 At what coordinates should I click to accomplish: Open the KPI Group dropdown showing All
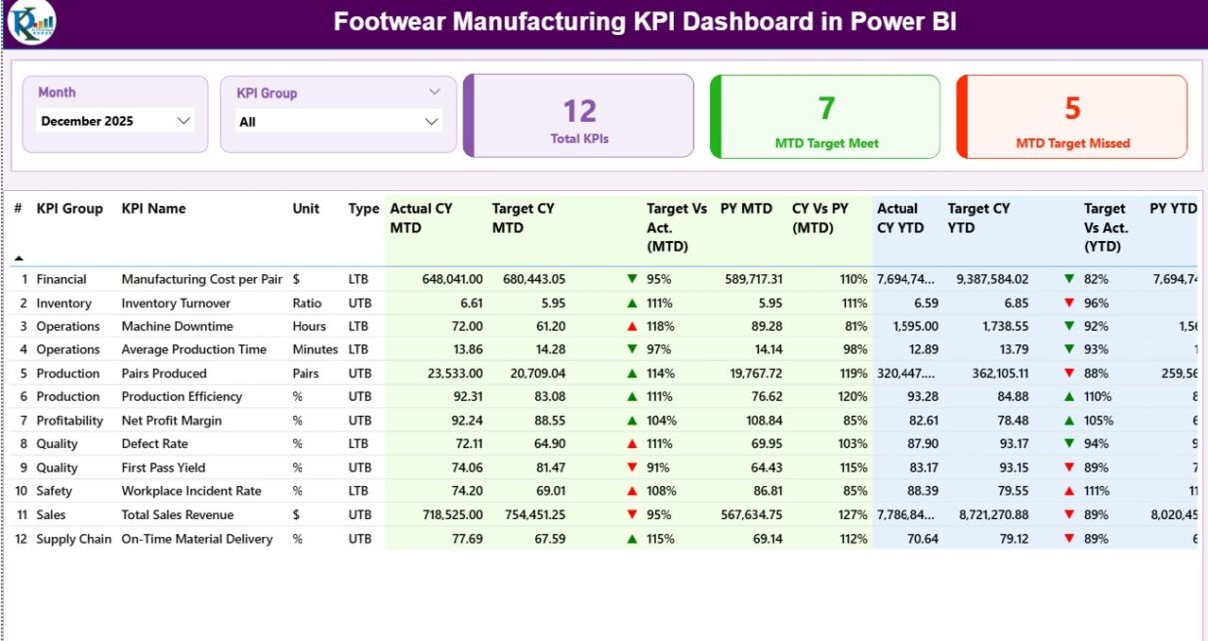(x=338, y=122)
